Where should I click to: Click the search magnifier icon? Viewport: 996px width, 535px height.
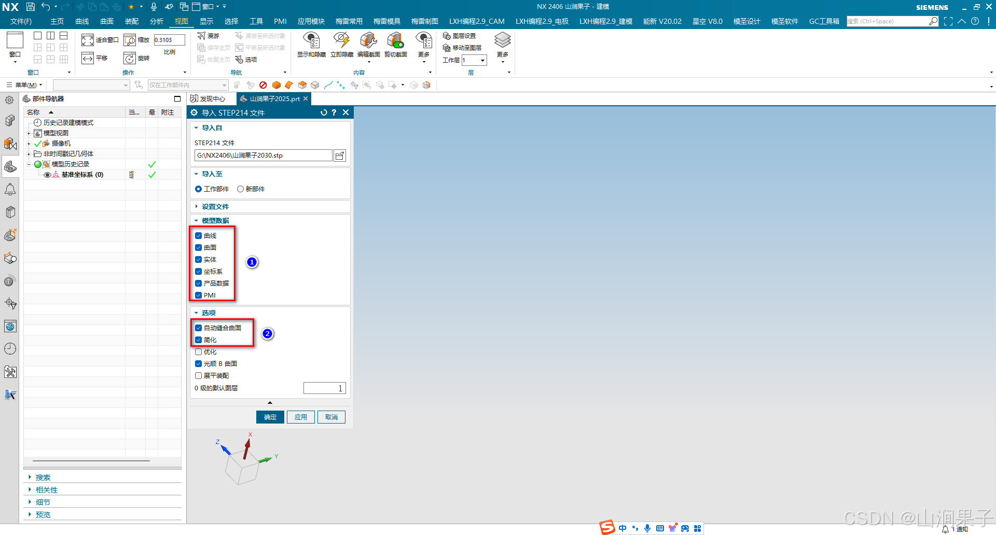[933, 21]
